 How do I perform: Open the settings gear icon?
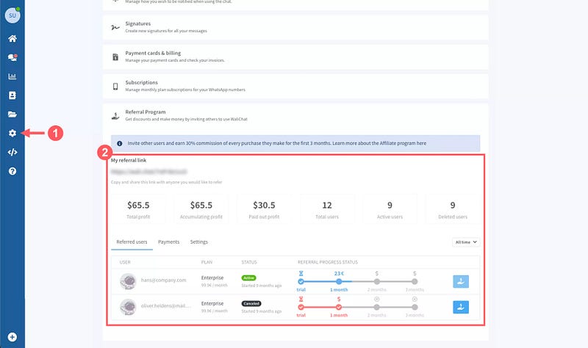[12, 134]
